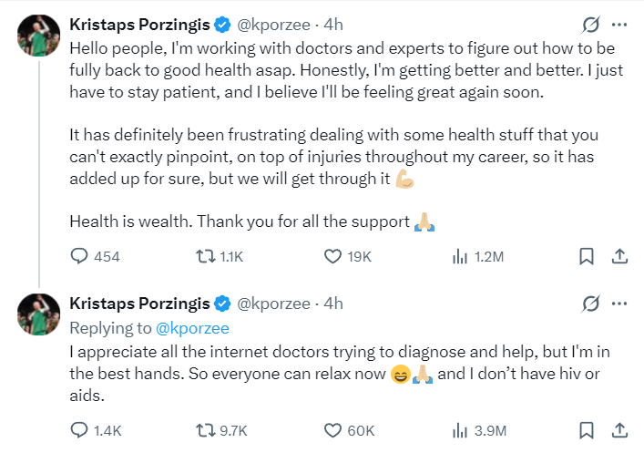Open more options menu on reply tweet
Image resolution: width=644 pixels, height=453 pixels.
tap(619, 304)
